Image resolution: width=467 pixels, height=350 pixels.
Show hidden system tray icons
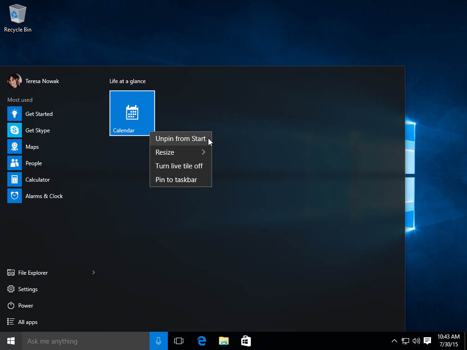point(394,341)
